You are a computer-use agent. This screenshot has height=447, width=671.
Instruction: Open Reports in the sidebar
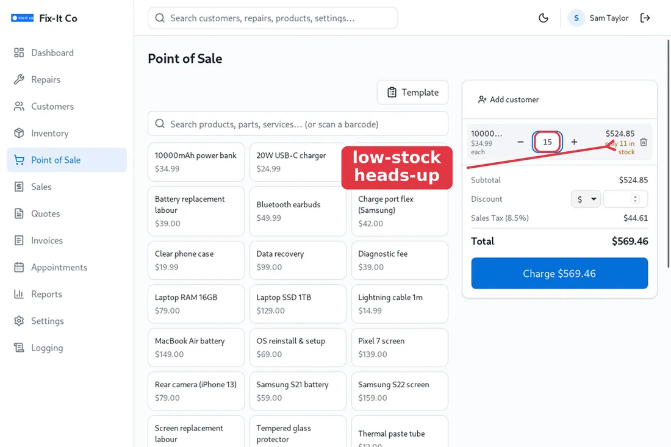(66, 295)
